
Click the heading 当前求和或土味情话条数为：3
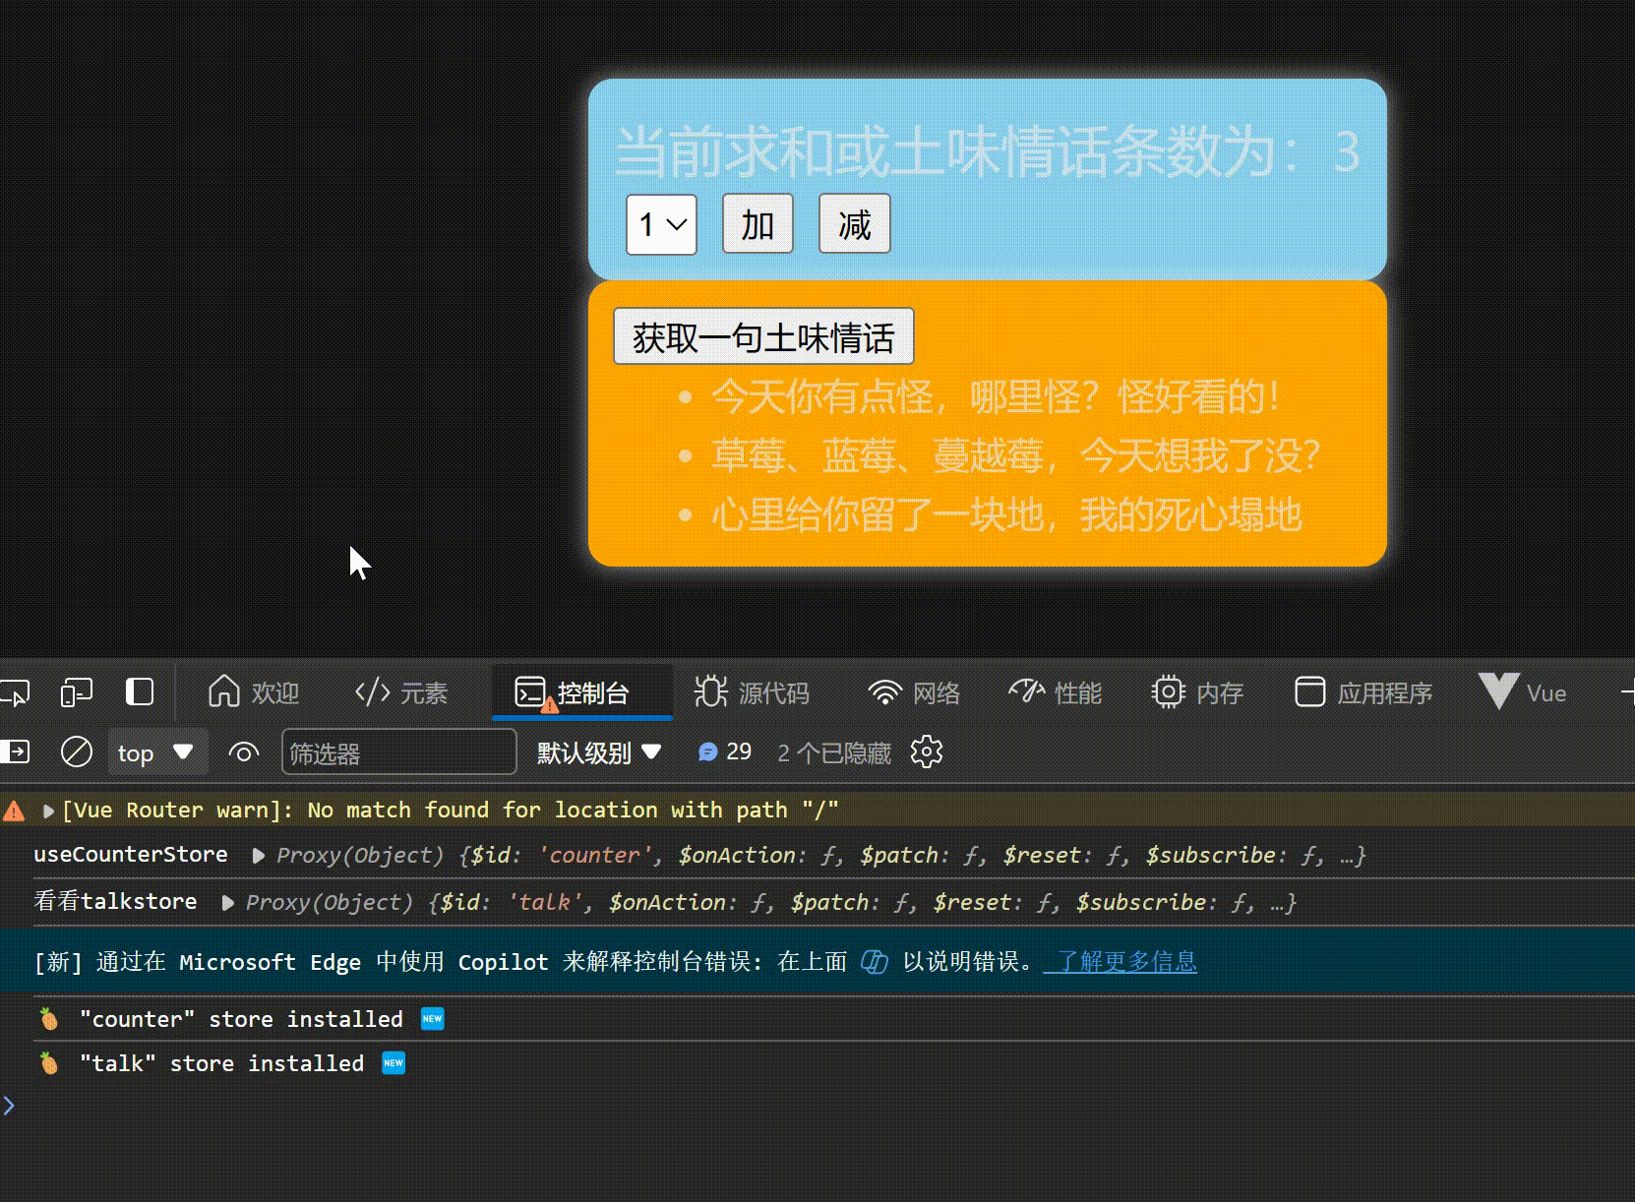pyautogui.click(x=988, y=151)
